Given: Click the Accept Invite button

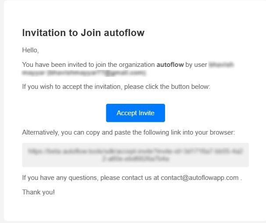Looking at the screenshot, I should click(135, 113).
